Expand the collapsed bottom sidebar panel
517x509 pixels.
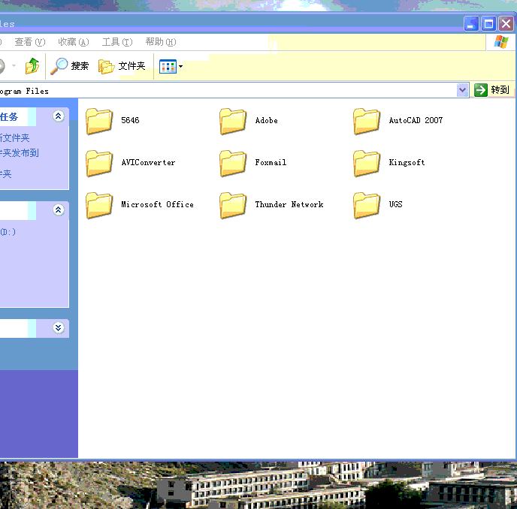(x=59, y=328)
